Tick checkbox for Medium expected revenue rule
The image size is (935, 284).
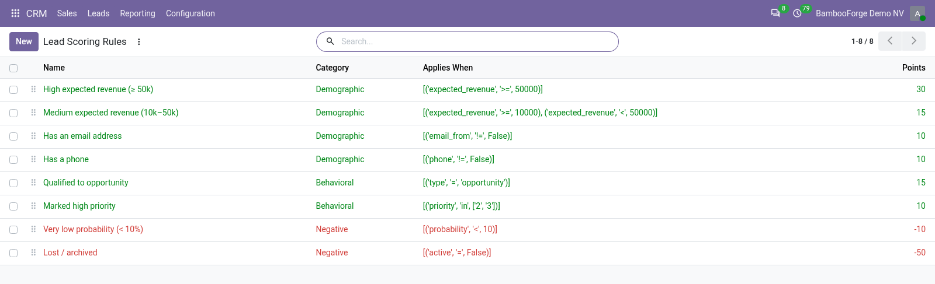(x=13, y=113)
